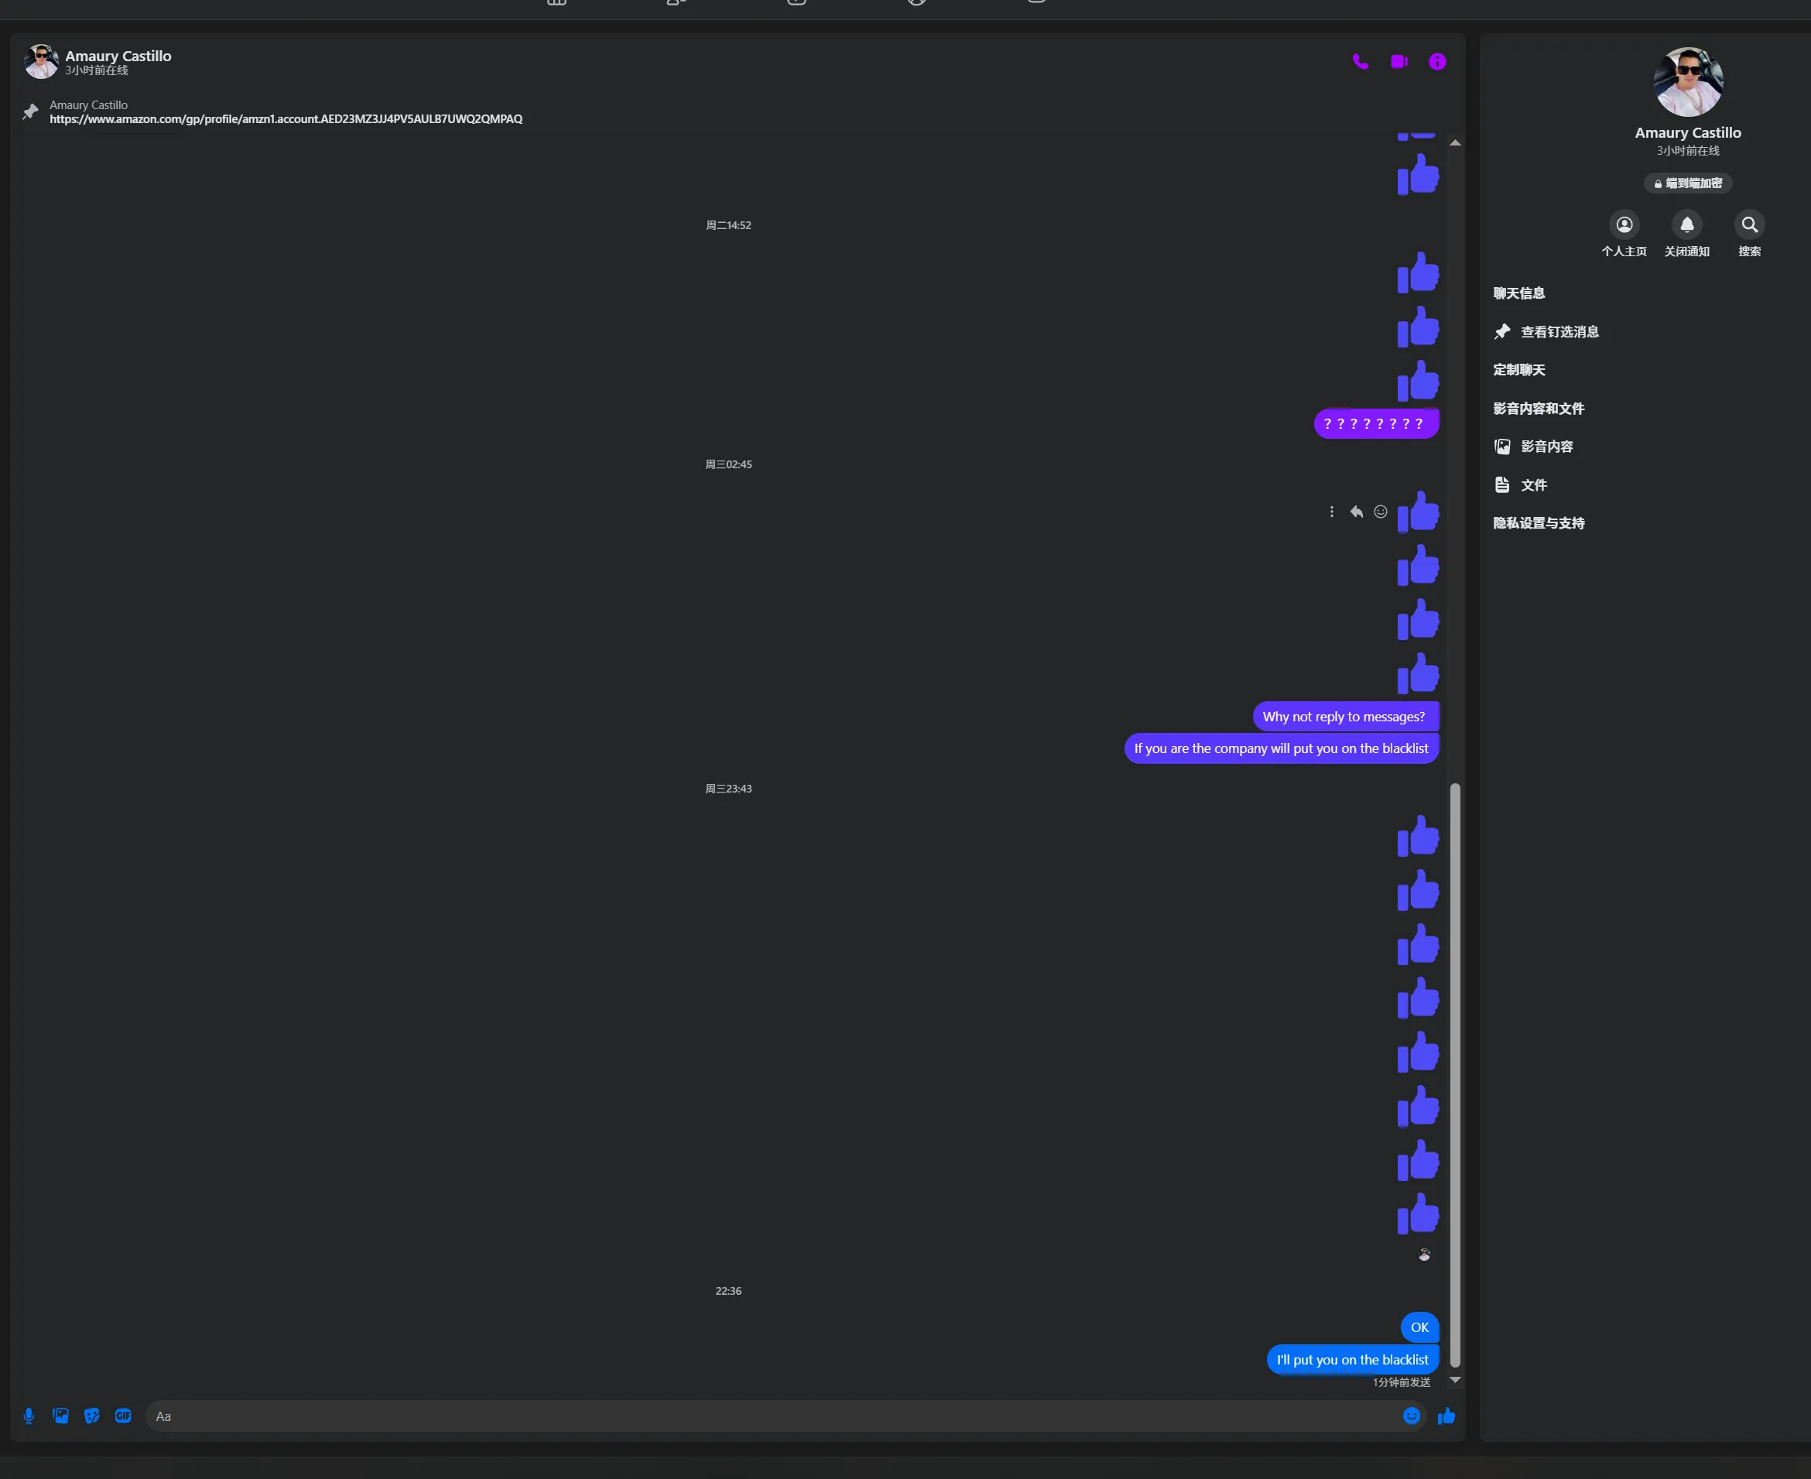Open the profile page (个人主页)

click(1624, 225)
